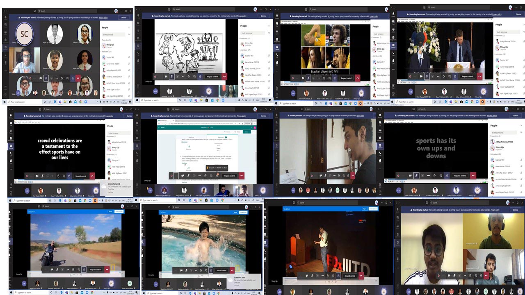
Task: Open Files in the crowd celebrations window sidebar
Action: 11,161
